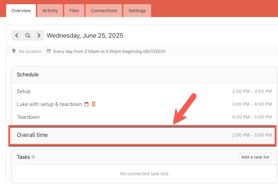This screenshot has width=278, height=184.
Task: Click the red calendar icon beside Luke
Action: (87, 104)
